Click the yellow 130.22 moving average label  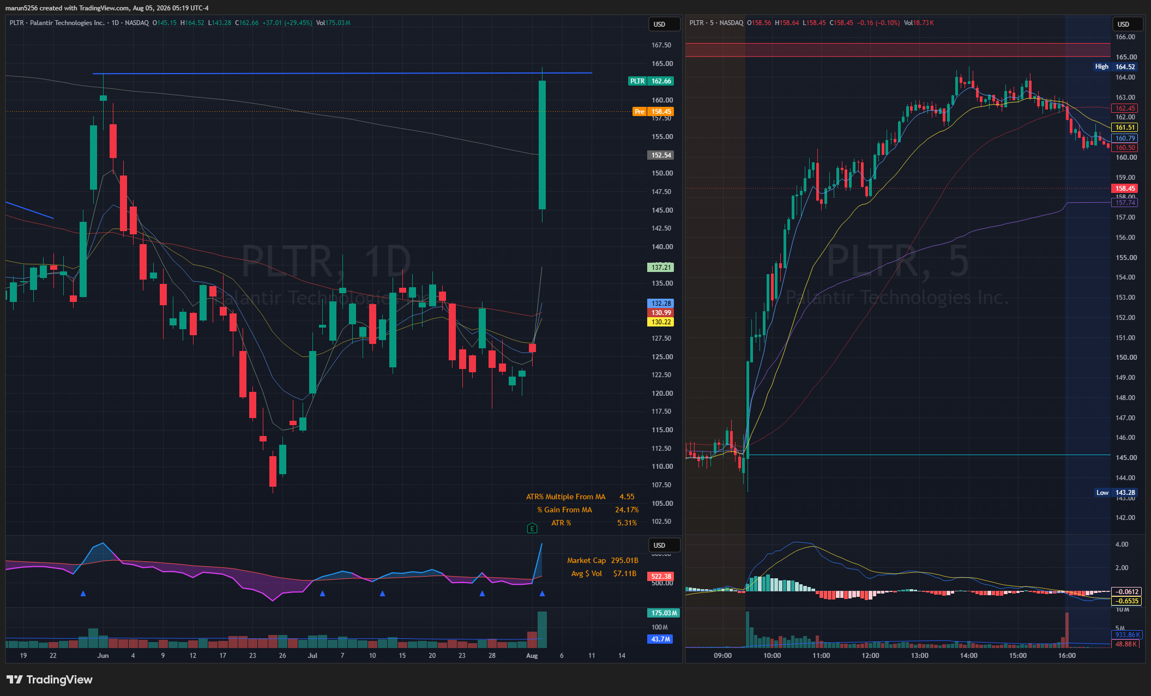coord(661,322)
